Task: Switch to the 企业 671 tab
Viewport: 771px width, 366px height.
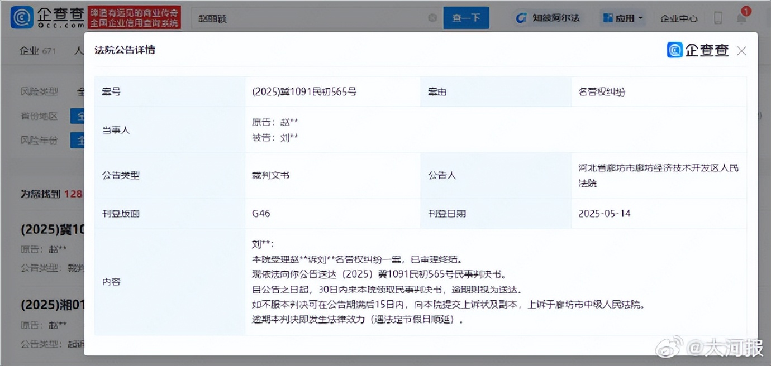Action: coord(37,51)
